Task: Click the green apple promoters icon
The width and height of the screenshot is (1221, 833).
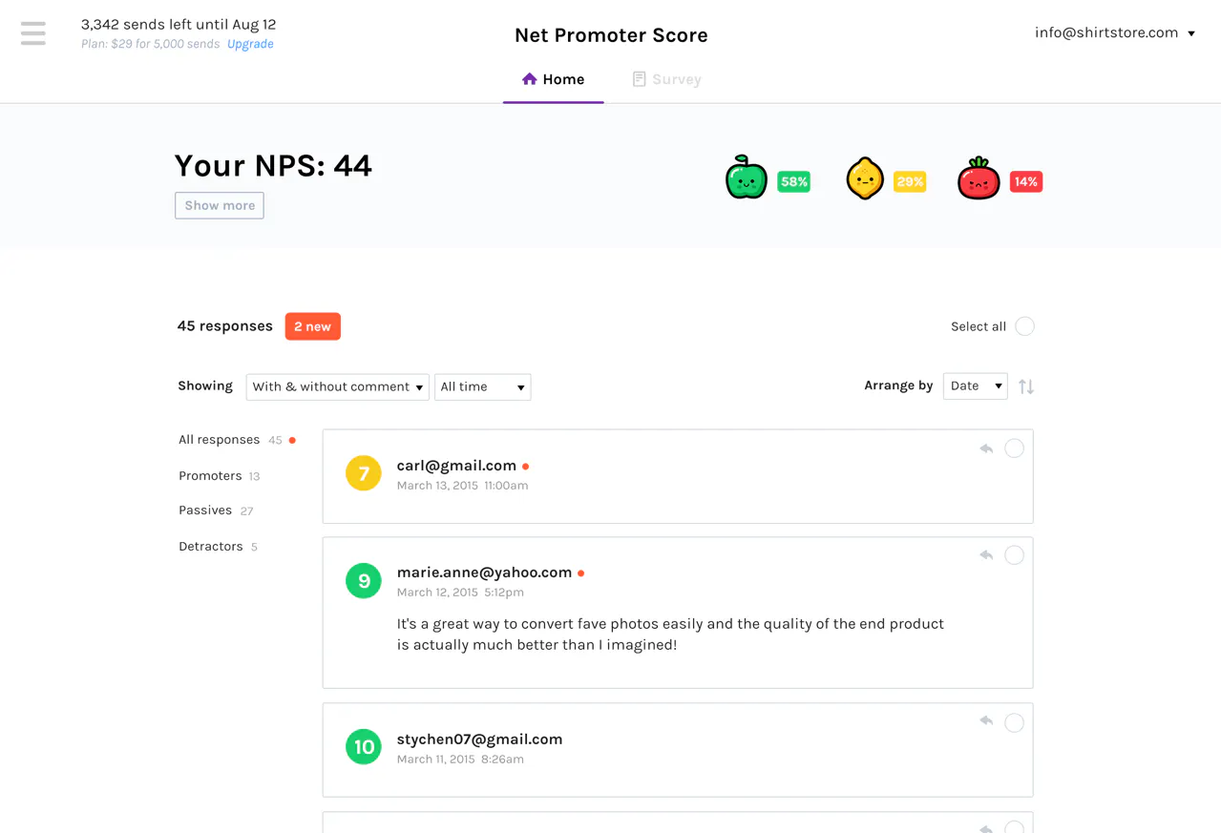Action: 747,177
